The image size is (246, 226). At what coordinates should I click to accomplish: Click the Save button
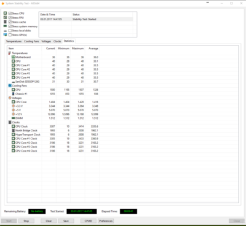pos(66,221)
